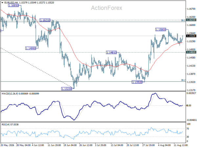Click the 1.14810 price annotation label

pyautogui.click(x=111, y=53)
